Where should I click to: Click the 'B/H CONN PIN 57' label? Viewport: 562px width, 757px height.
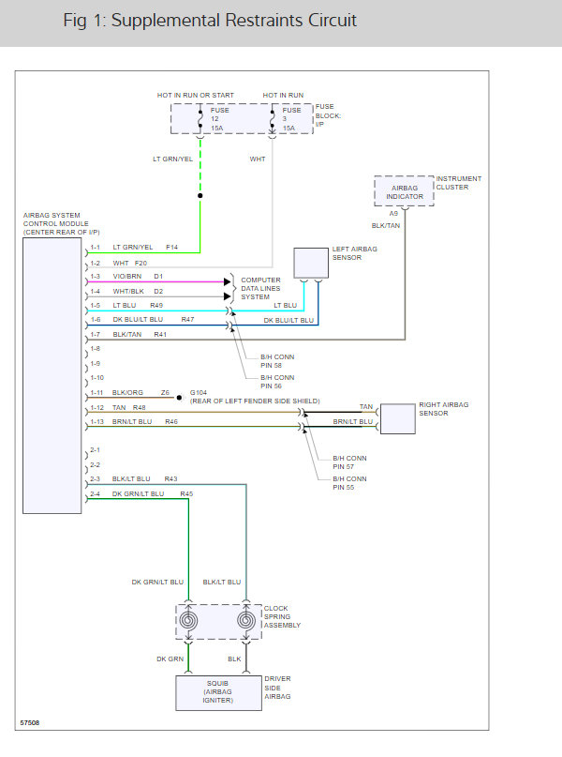(x=349, y=462)
